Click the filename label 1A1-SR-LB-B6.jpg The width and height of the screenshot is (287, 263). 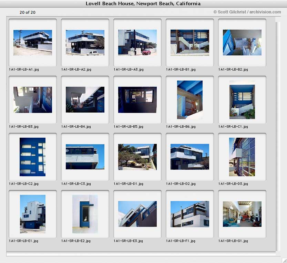[181, 127]
